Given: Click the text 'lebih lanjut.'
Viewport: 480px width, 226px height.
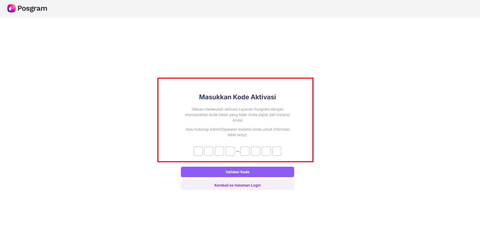Looking at the screenshot, I should (x=237, y=135).
